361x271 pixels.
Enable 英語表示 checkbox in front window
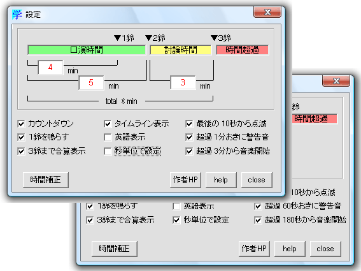coord(108,137)
